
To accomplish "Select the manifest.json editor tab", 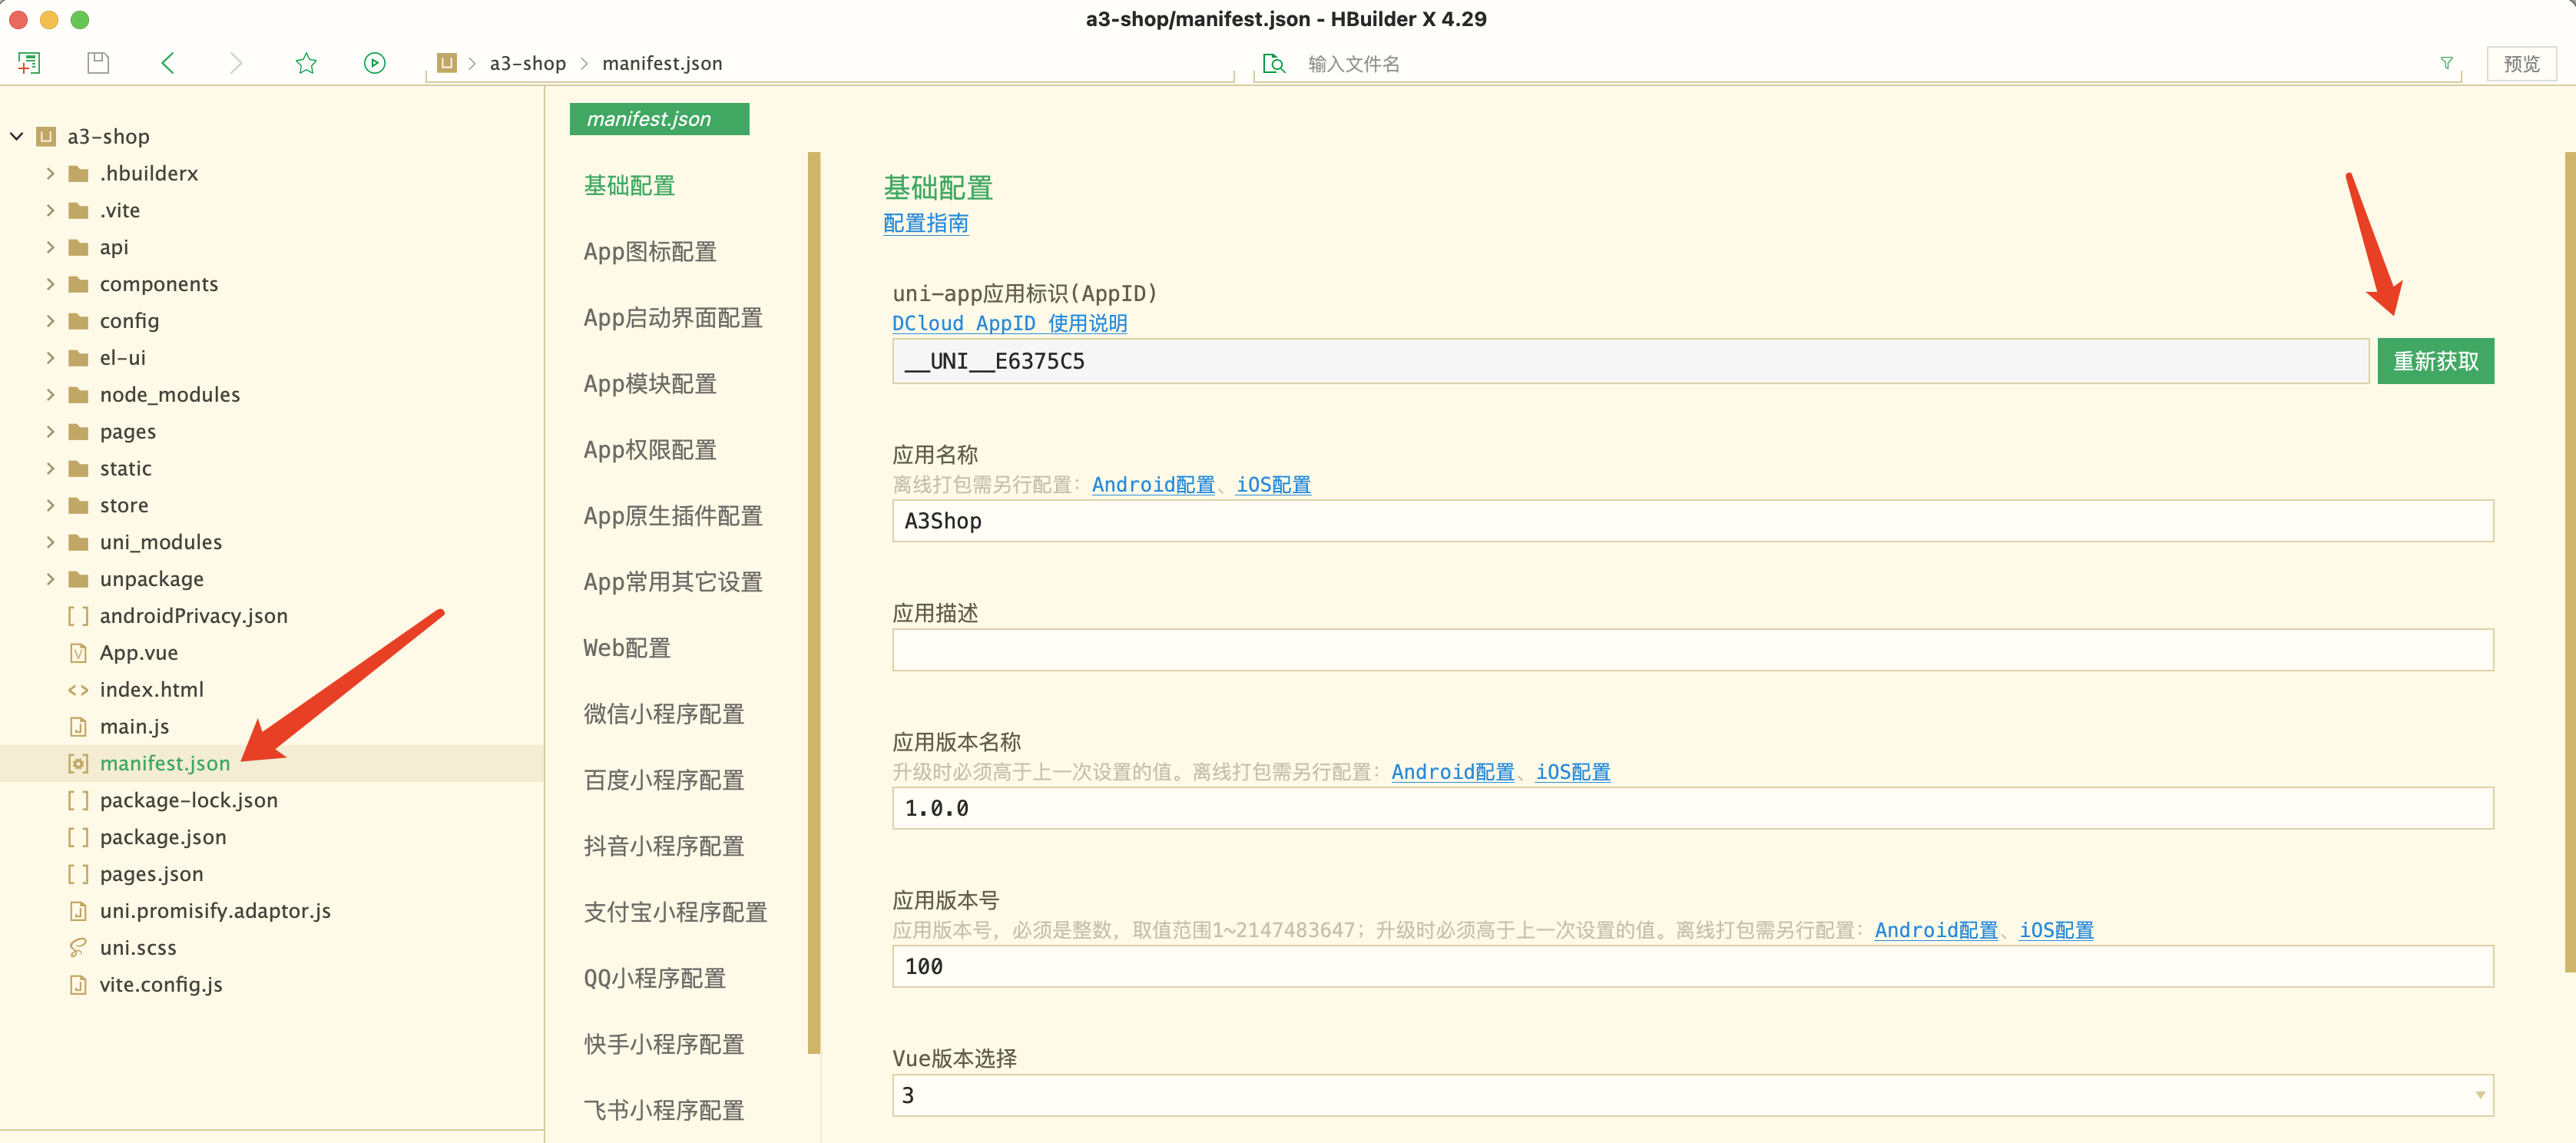I will coord(659,119).
